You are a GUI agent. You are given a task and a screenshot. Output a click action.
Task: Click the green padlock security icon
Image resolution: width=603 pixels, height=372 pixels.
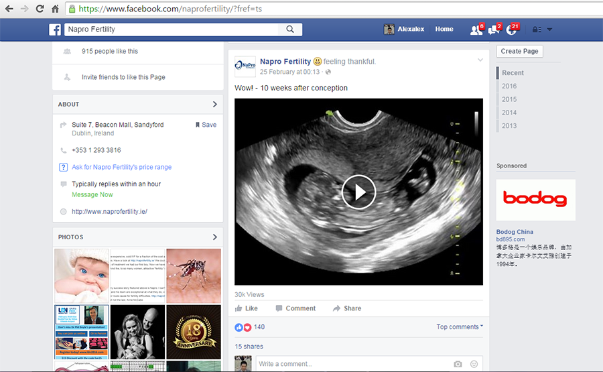coord(72,9)
